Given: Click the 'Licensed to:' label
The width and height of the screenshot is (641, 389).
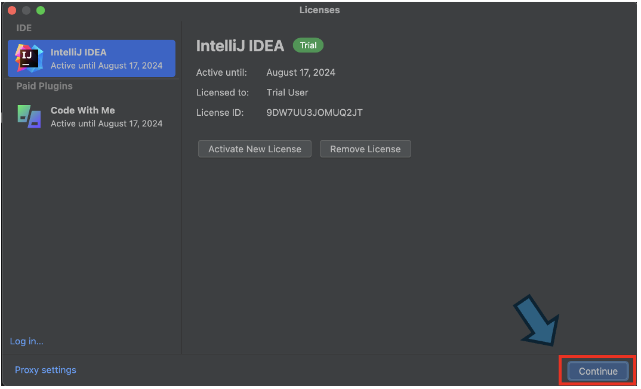Looking at the screenshot, I should click(x=223, y=92).
